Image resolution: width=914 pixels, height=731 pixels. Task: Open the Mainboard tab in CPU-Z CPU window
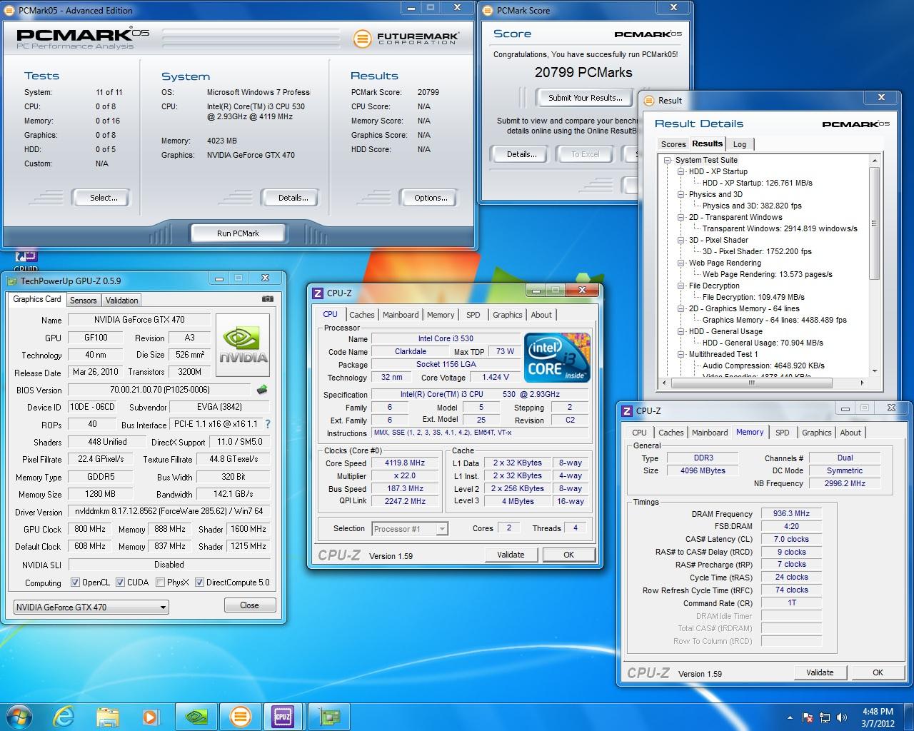tap(401, 315)
